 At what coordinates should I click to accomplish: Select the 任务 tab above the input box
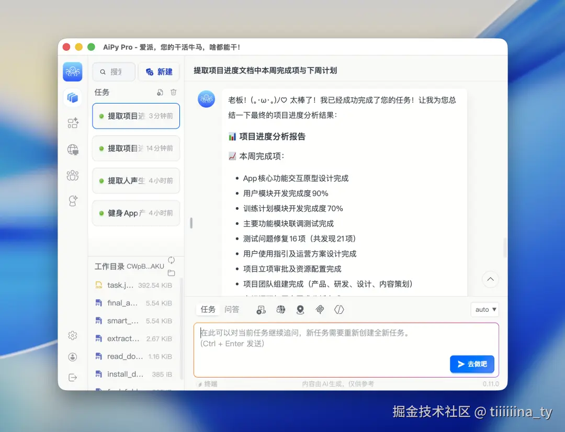coord(207,309)
